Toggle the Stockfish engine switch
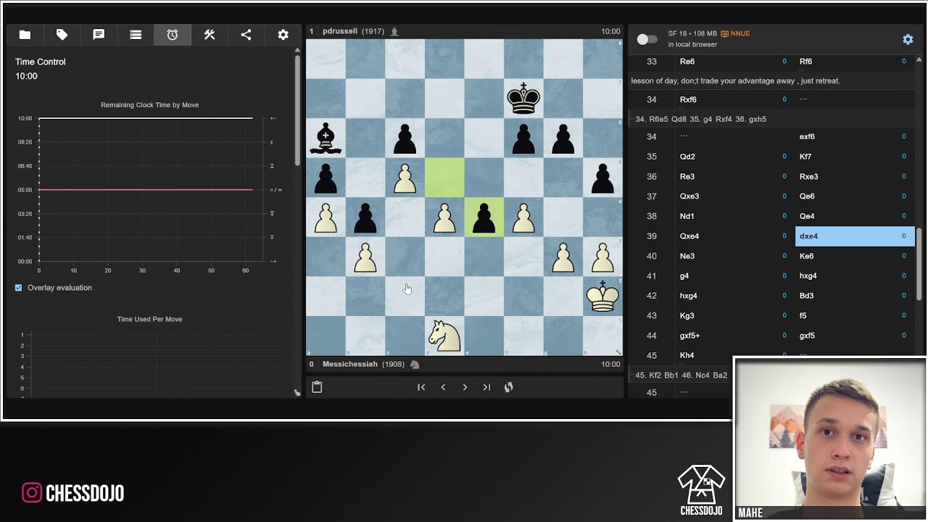The image size is (928, 522). 647,39
